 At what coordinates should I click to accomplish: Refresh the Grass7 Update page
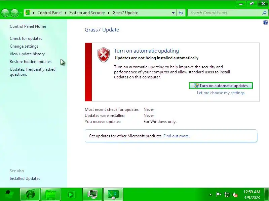tap(181, 13)
